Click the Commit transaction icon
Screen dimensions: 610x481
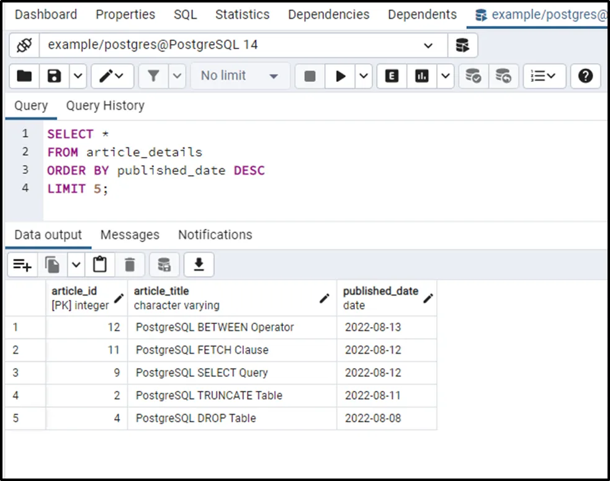pos(473,76)
